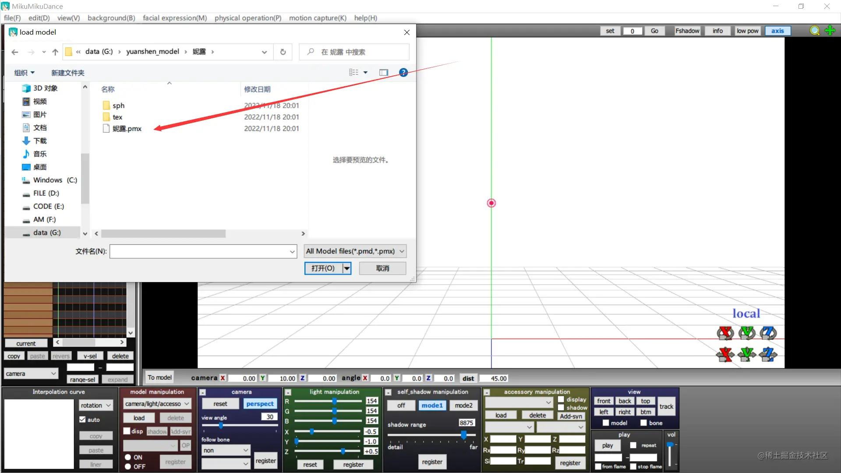The image size is (841, 473).
Task: Click the info panel icon
Action: pyautogui.click(x=718, y=31)
